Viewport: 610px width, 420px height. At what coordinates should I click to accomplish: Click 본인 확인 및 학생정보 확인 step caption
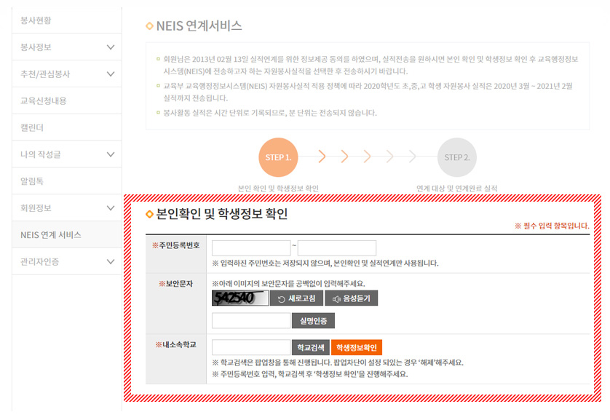[x=278, y=189]
